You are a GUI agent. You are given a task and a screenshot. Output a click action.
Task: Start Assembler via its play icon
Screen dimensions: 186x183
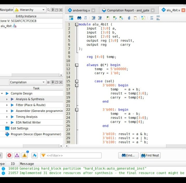tap(12, 111)
